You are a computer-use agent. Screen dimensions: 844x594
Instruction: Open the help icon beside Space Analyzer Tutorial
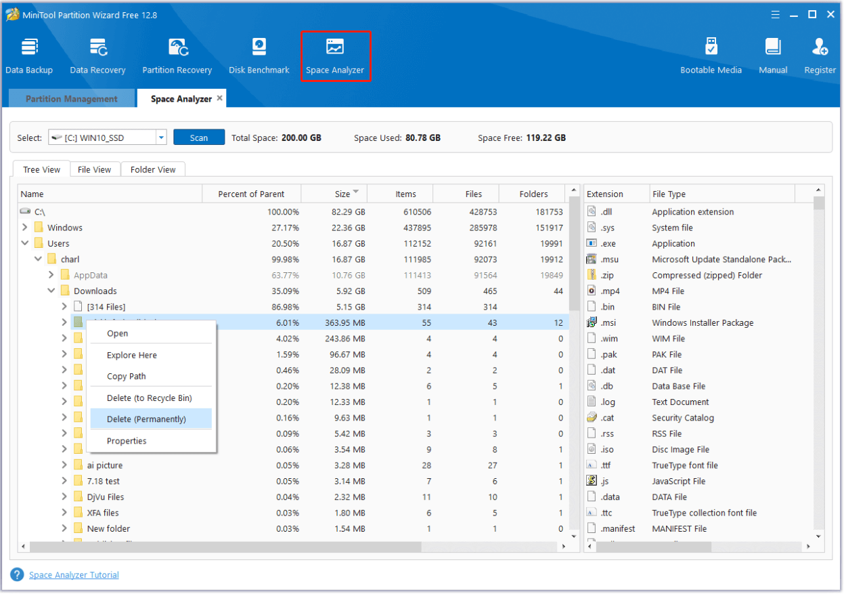click(x=18, y=575)
